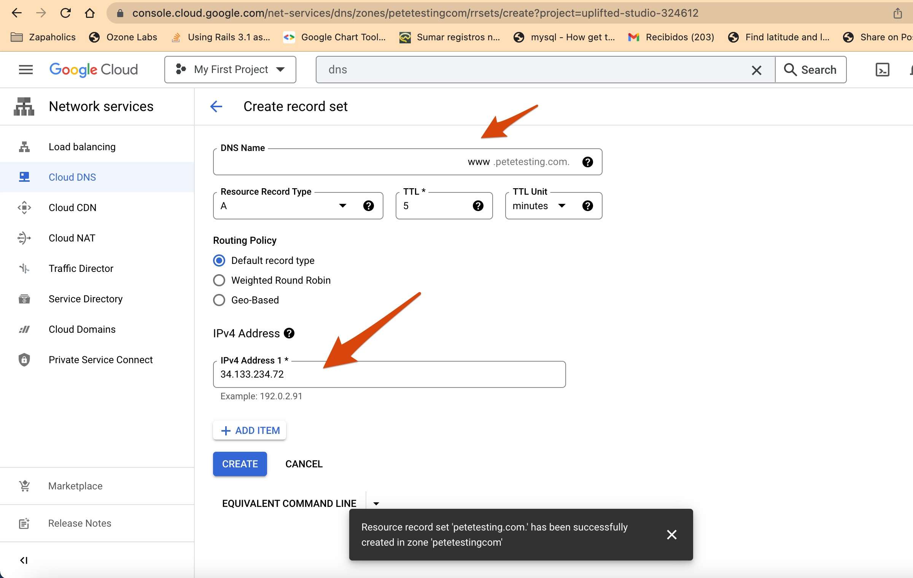Activate Cloud Shell terminal icon

point(882,70)
